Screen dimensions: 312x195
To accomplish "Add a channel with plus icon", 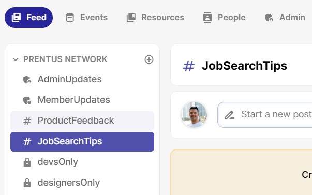I will tap(149, 59).
